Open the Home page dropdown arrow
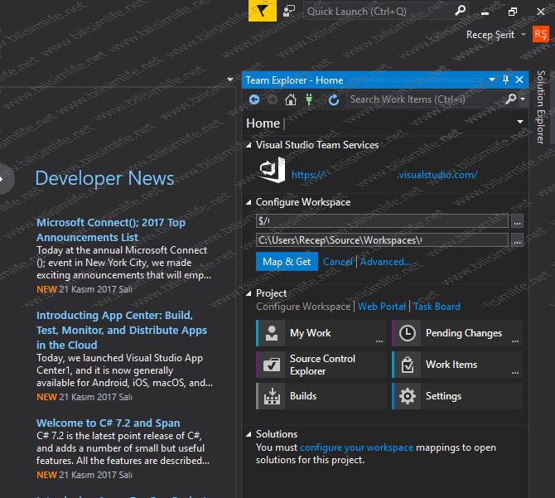This screenshot has width=555, height=498. point(520,122)
